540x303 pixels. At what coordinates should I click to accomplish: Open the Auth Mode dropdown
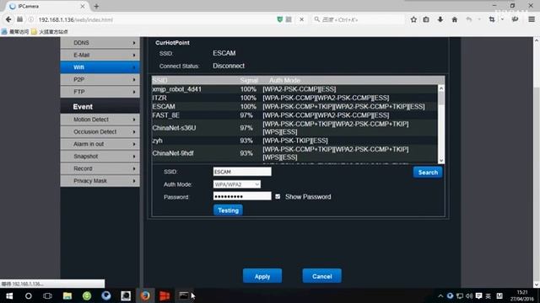click(236, 184)
